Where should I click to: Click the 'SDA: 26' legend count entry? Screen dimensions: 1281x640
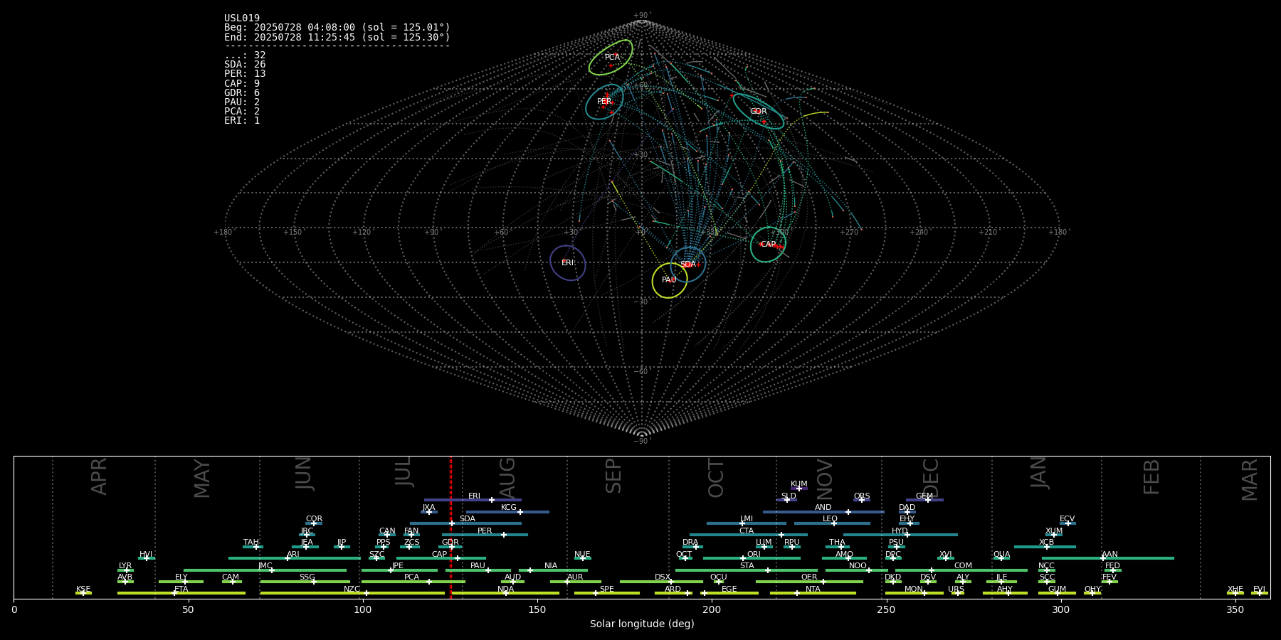245,65
